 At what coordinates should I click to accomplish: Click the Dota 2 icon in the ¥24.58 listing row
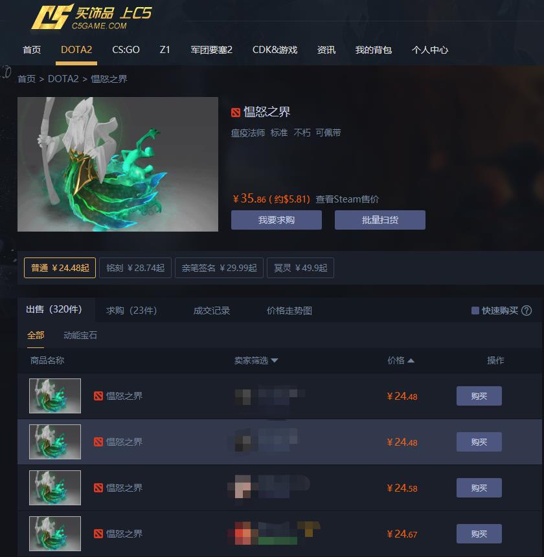[x=98, y=488]
